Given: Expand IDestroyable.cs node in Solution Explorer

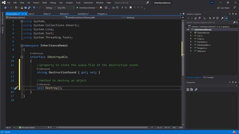Looking at the screenshot, I should click(x=191, y=45).
